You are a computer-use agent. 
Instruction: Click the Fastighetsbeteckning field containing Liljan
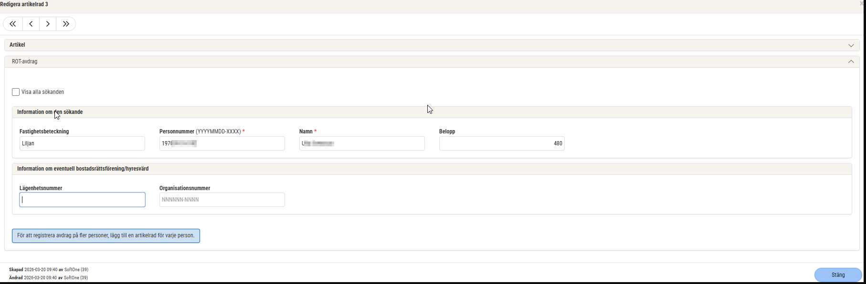tap(82, 143)
